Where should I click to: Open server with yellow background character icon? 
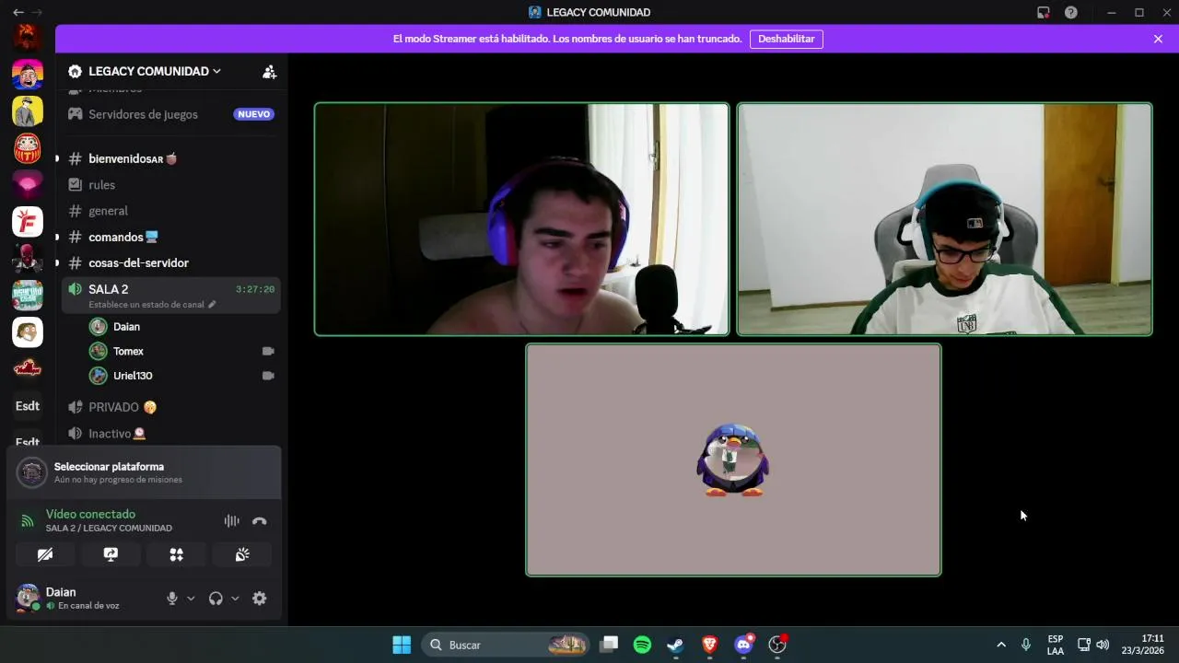[x=28, y=111]
